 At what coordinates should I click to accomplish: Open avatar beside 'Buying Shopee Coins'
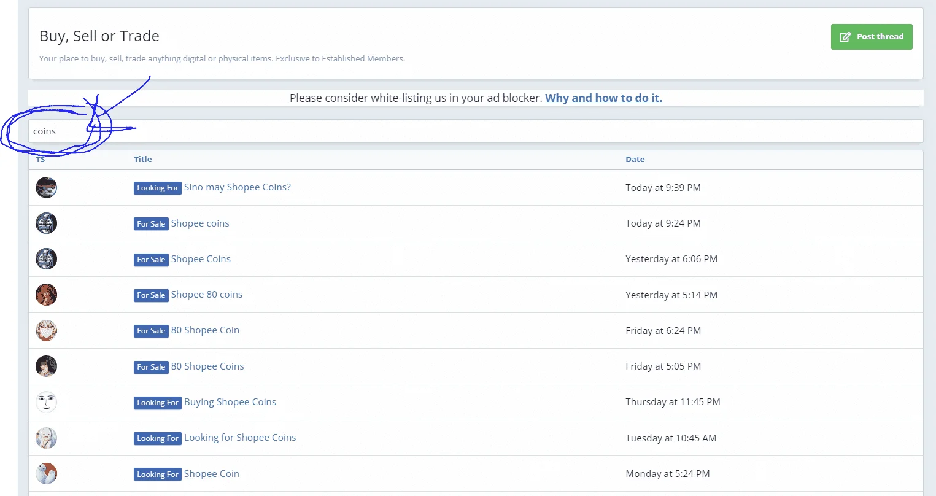pyautogui.click(x=46, y=402)
